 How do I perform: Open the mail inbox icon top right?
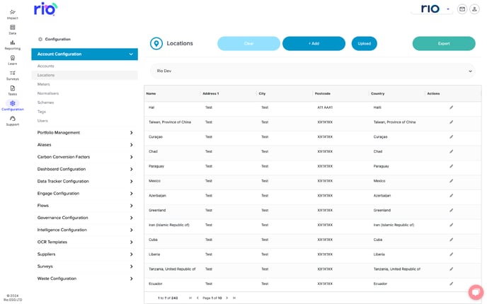462,9
